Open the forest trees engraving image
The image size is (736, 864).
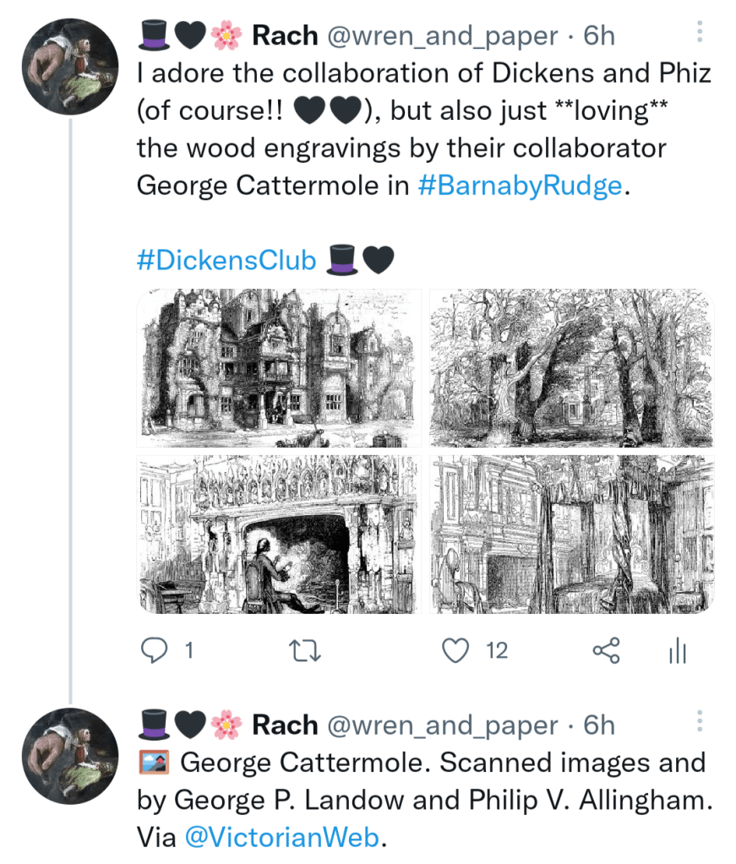[571, 368]
